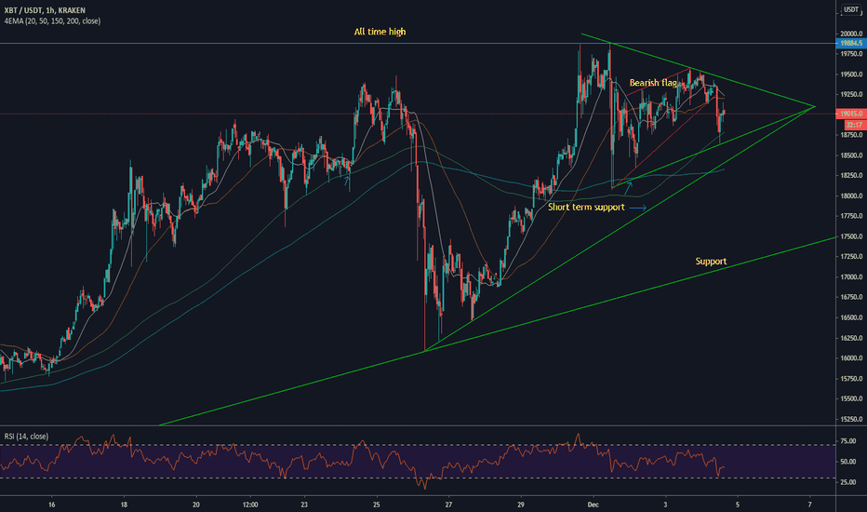
Task: Click the '27' date on the time axis
Action: [x=448, y=505]
